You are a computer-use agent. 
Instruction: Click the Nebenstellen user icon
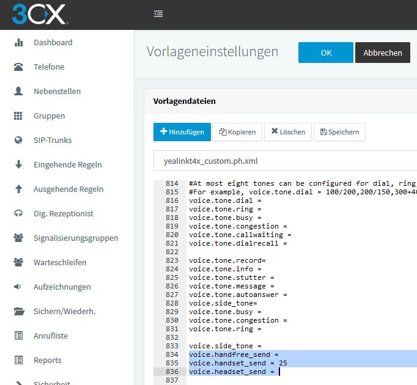coord(19,92)
